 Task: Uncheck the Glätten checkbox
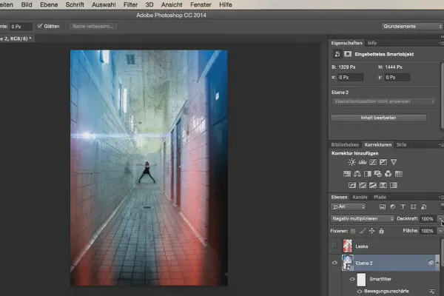[41, 26]
